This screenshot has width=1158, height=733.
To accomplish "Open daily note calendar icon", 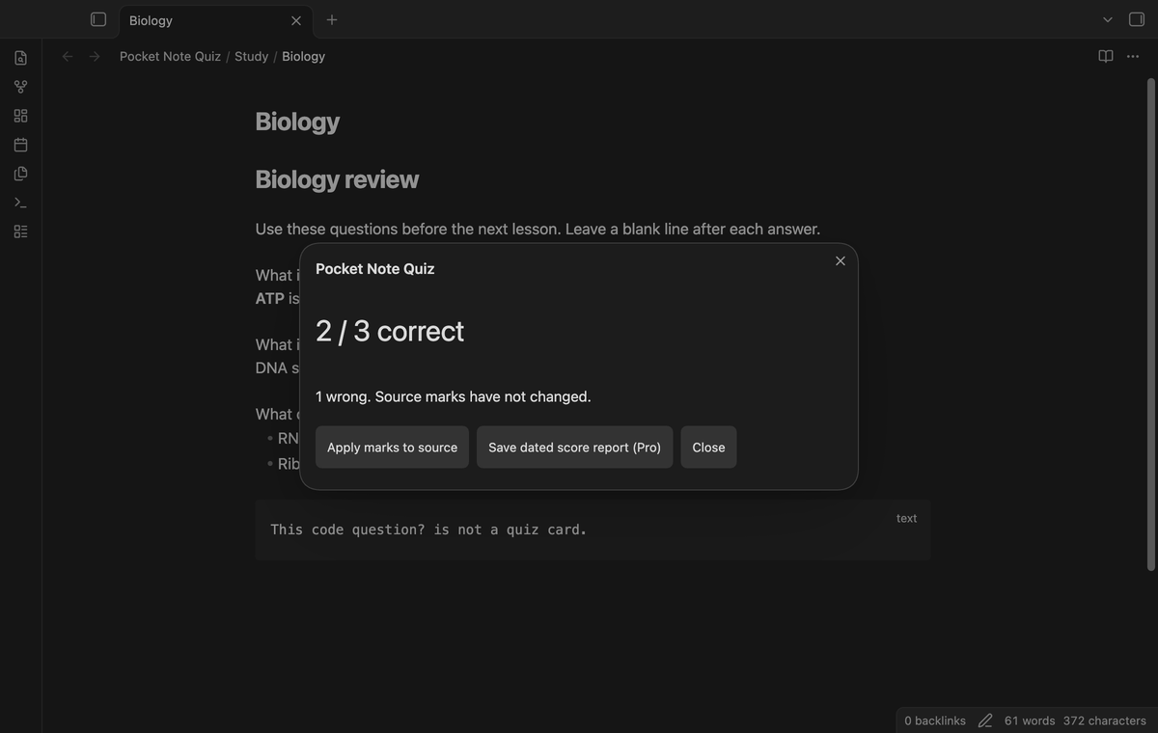I will click(x=20, y=145).
